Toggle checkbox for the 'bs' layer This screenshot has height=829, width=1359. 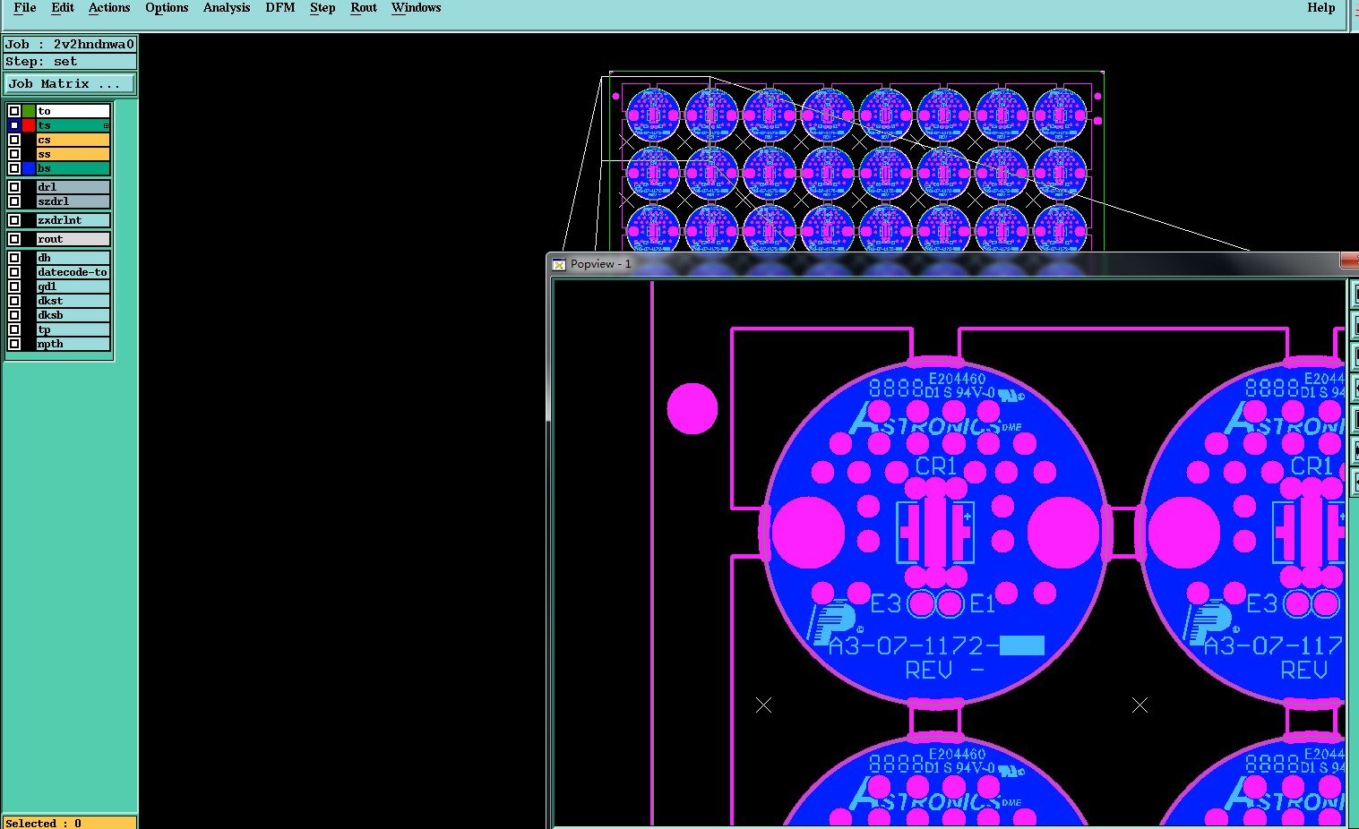coord(14,168)
